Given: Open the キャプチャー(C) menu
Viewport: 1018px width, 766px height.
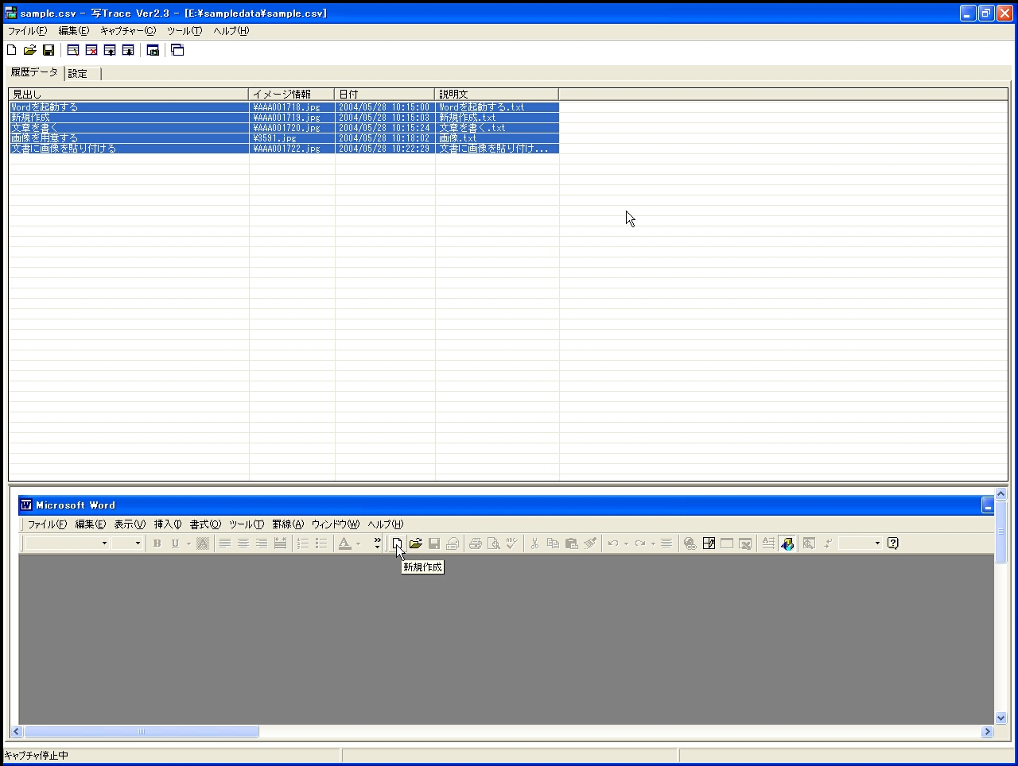Looking at the screenshot, I should 128,31.
